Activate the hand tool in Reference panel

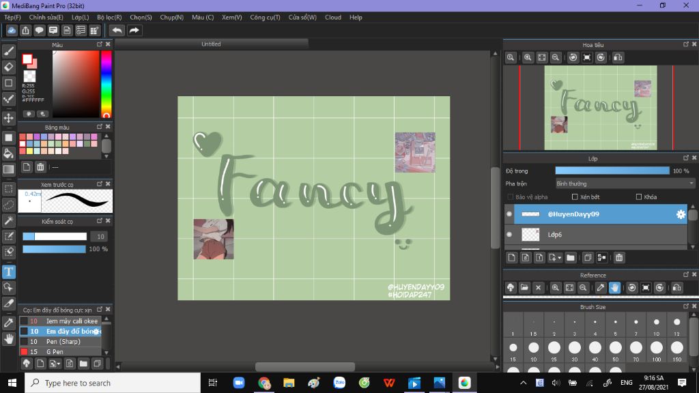614,288
